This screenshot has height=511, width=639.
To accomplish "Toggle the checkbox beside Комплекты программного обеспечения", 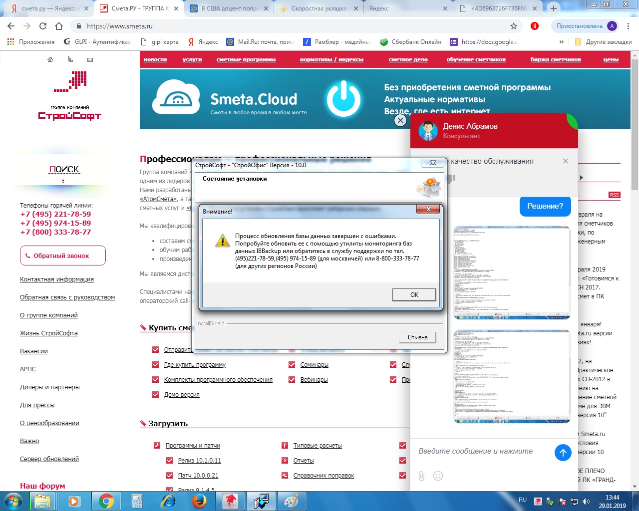I will 155,380.
